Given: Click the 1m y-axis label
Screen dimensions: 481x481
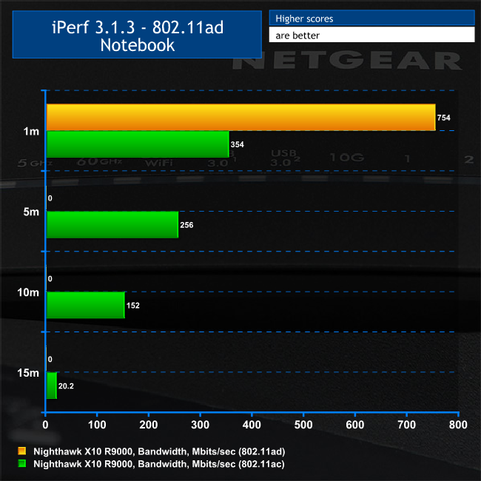Looking at the screenshot, I should 31,131.
